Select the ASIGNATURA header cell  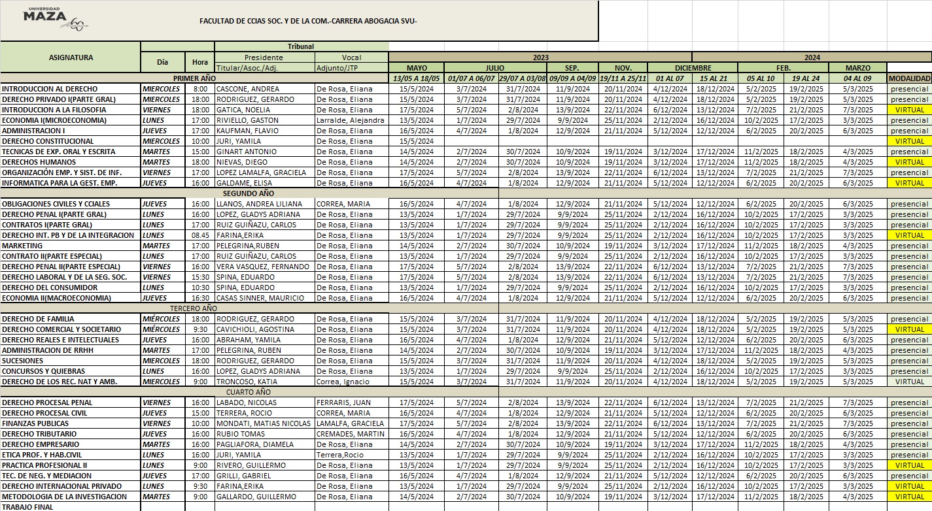pyautogui.click(x=71, y=58)
